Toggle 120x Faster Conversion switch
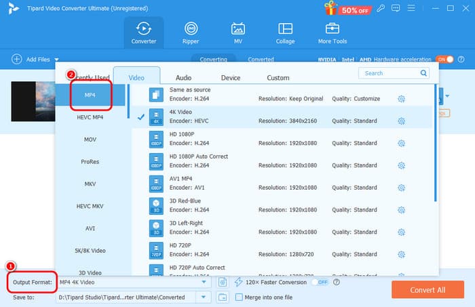The image size is (475, 307). click(320, 282)
